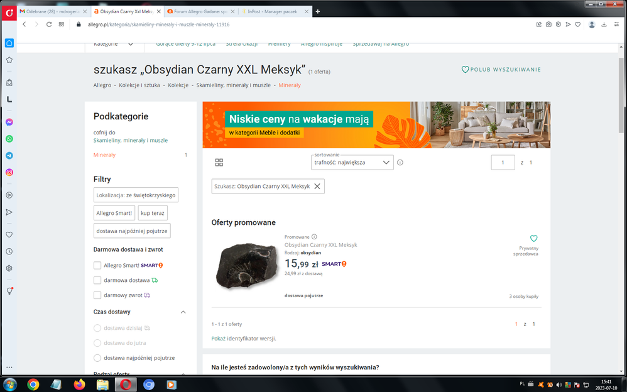Open obsidian product thumbnail image
Viewport: 627px width, 392px height.
click(246, 266)
